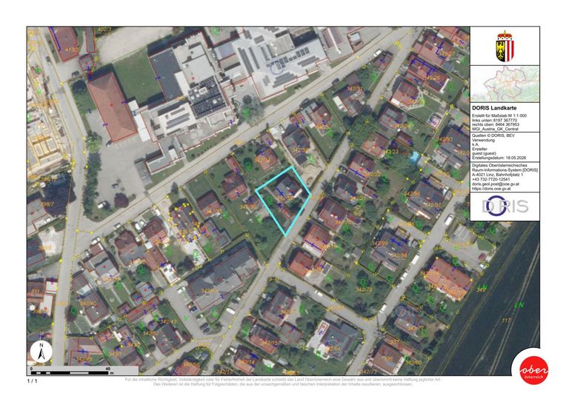Image resolution: width=569 pixels, height=402 pixels.
Task: Click the 'Quellen © DORIS, BEV' line
Action: pyautogui.click(x=492, y=135)
